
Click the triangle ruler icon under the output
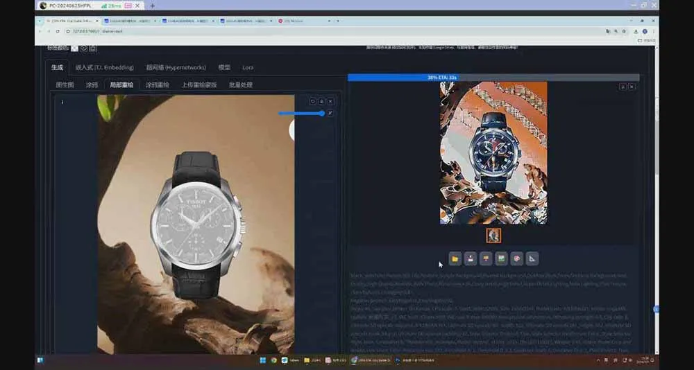coord(532,258)
